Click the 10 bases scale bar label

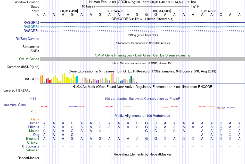pos(88,6)
